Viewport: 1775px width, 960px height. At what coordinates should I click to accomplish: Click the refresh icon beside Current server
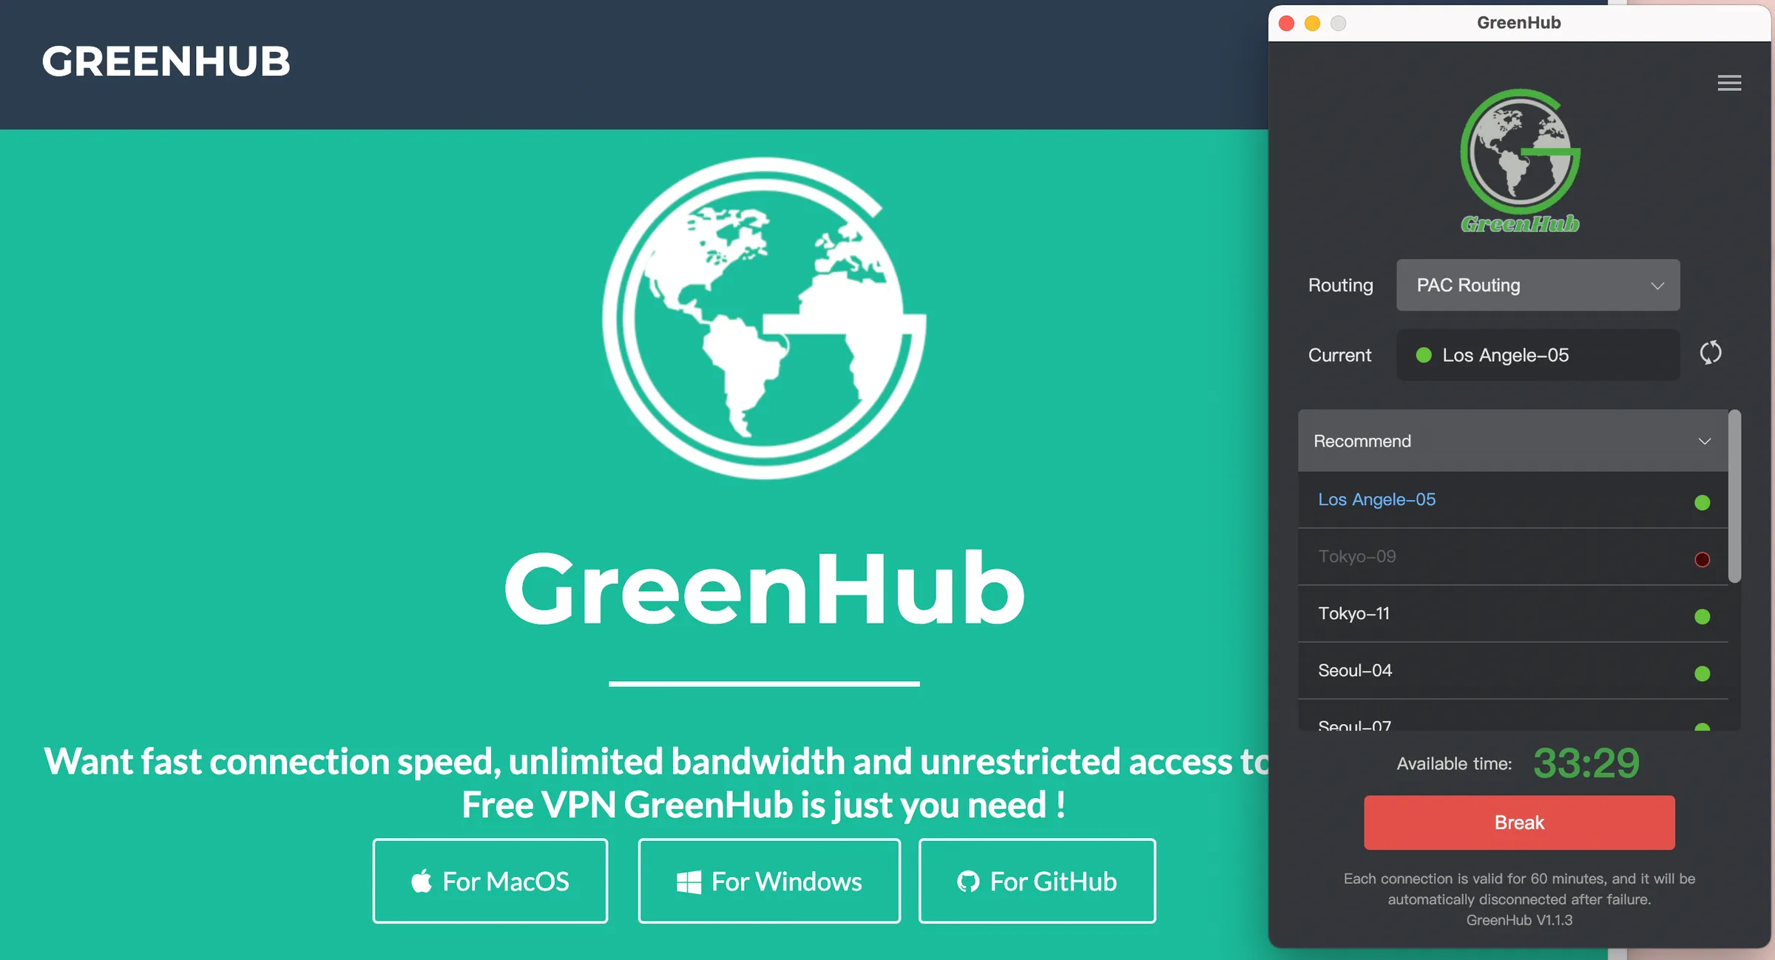point(1710,354)
